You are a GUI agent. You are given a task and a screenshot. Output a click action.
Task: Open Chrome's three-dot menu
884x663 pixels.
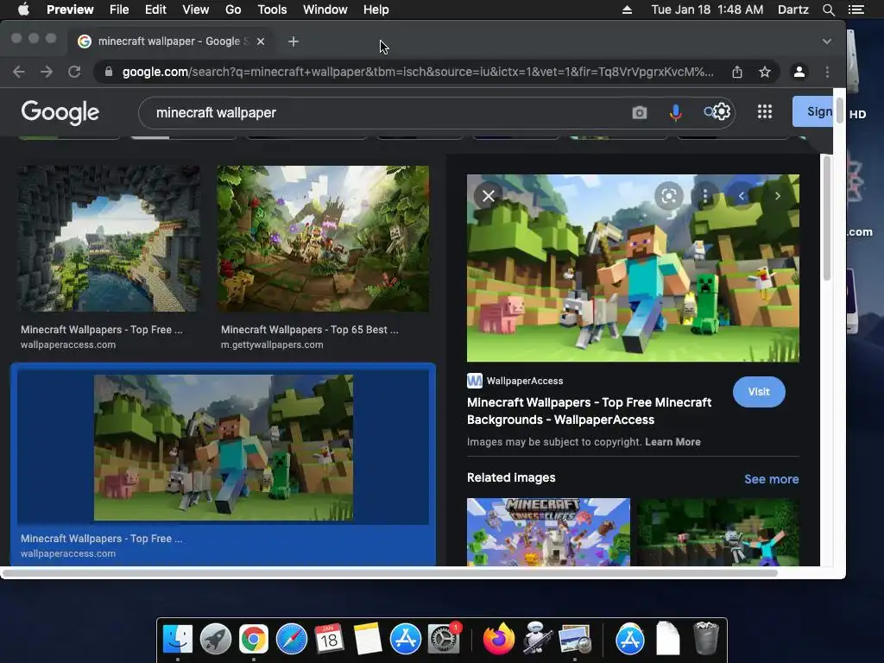coord(827,72)
